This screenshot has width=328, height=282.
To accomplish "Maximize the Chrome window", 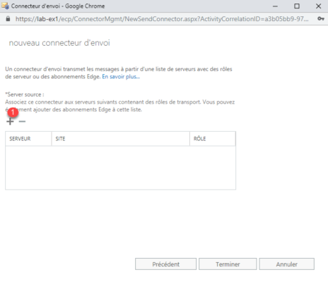I will tap(297, 6).
